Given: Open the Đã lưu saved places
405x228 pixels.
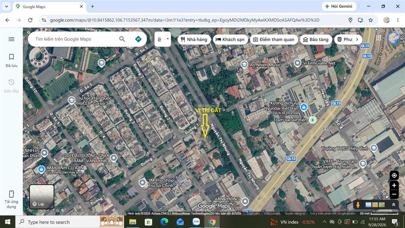Looking at the screenshot, I should [x=11, y=61].
